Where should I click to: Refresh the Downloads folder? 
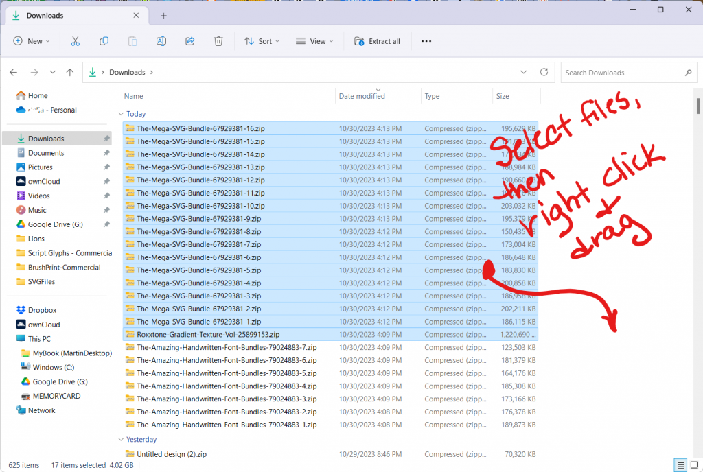click(x=543, y=72)
